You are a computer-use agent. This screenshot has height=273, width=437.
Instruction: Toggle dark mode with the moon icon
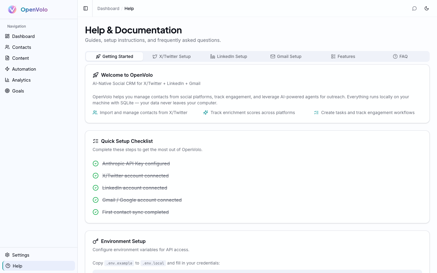coord(427,8)
